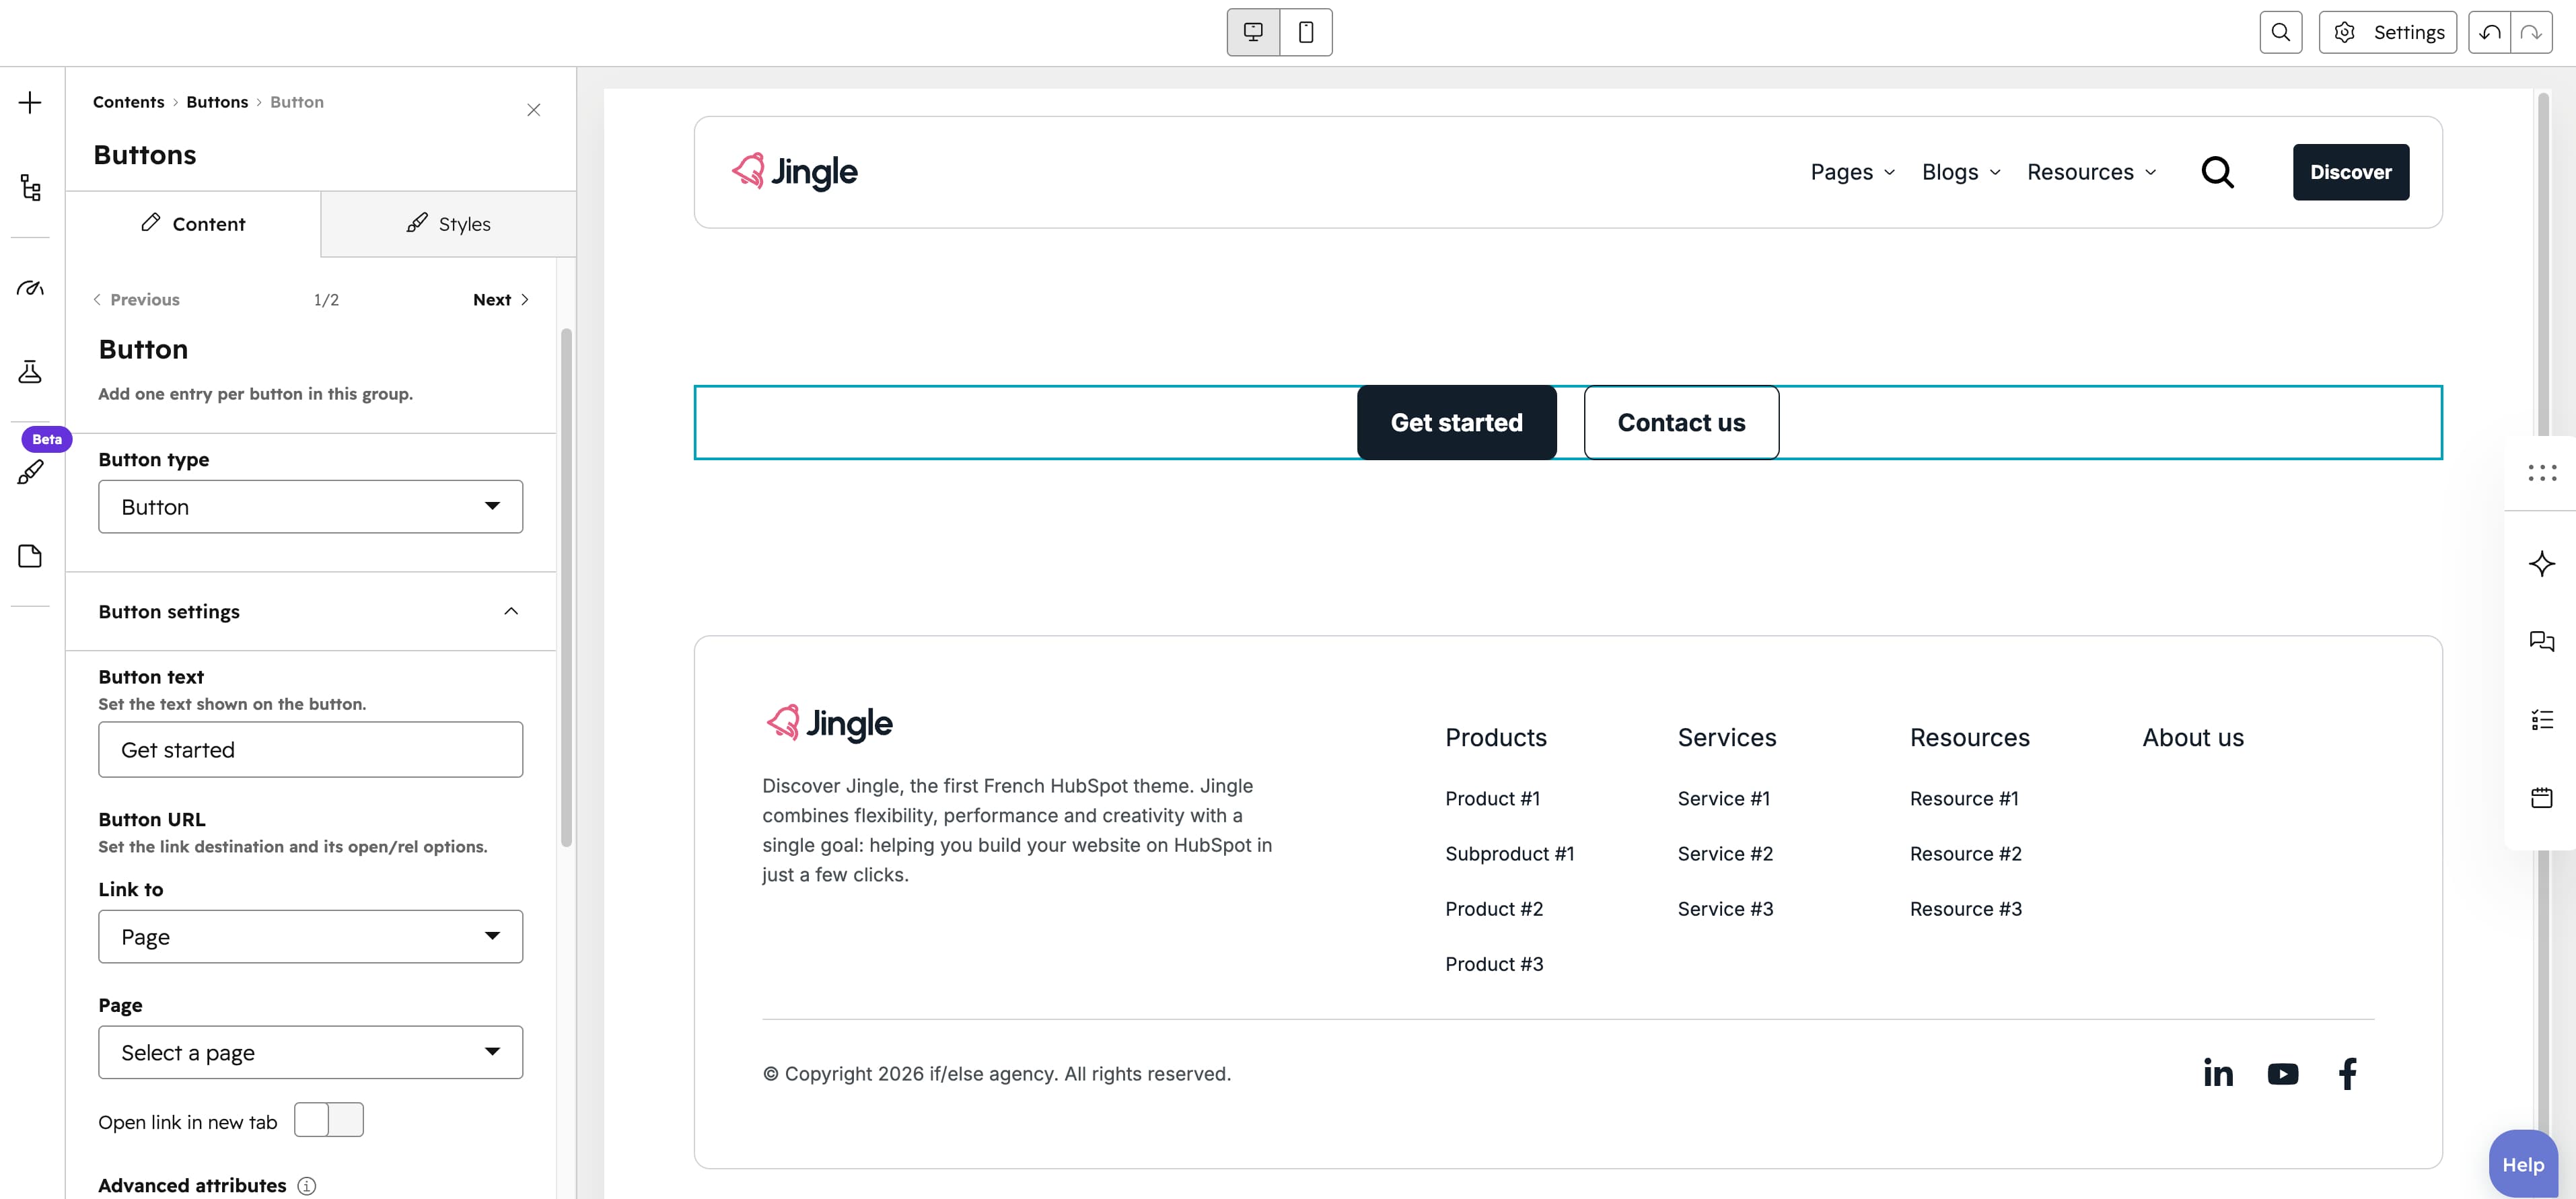Select the Content tab

193,224
